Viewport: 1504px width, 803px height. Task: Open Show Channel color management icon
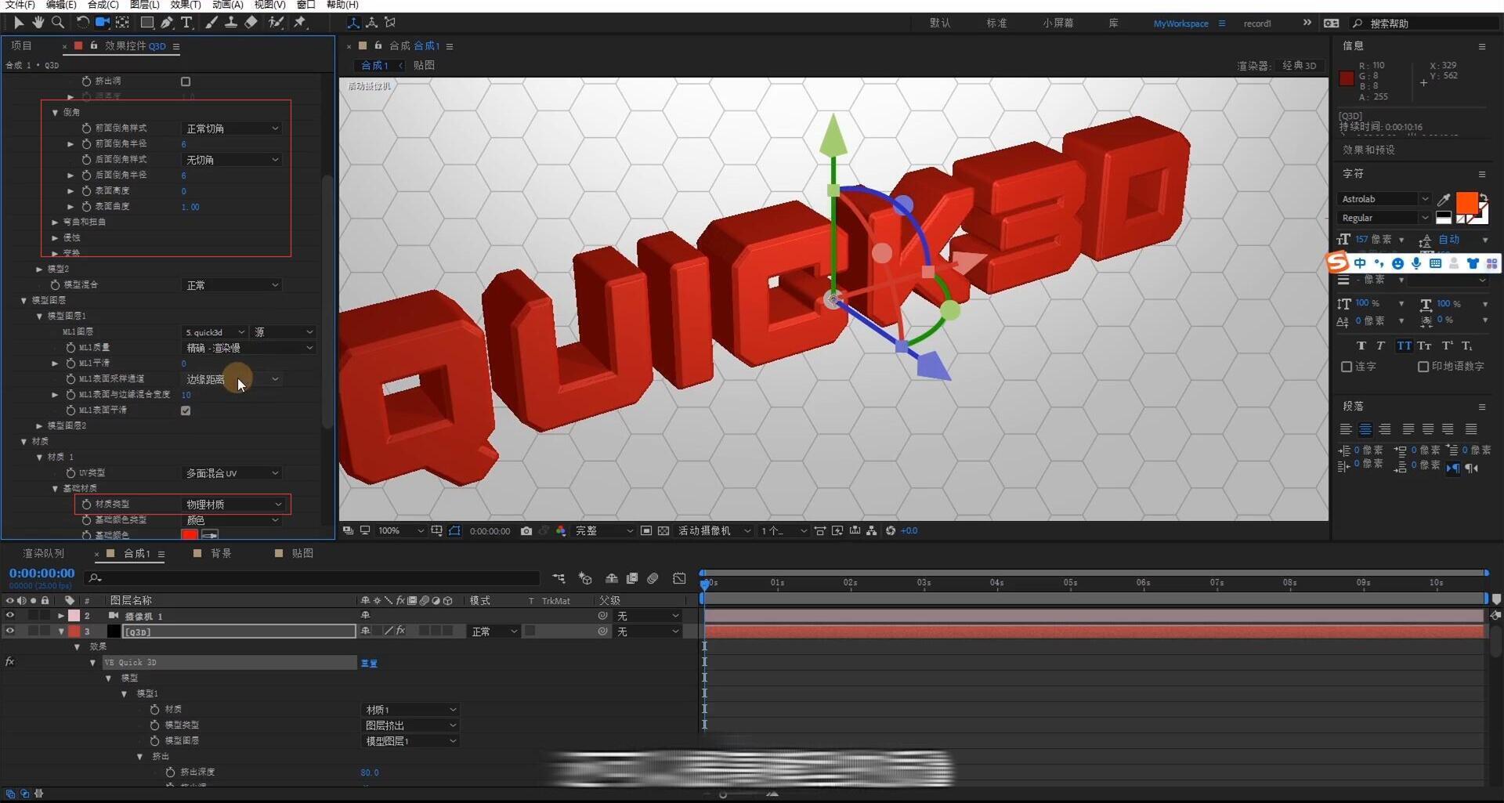pyautogui.click(x=561, y=530)
